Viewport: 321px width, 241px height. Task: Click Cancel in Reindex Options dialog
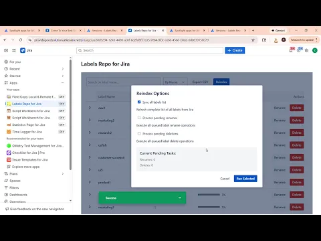click(225, 179)
